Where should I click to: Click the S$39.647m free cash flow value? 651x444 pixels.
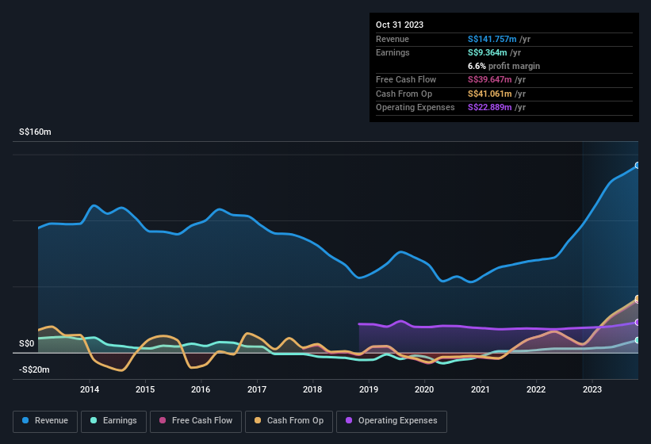(490, 79)
